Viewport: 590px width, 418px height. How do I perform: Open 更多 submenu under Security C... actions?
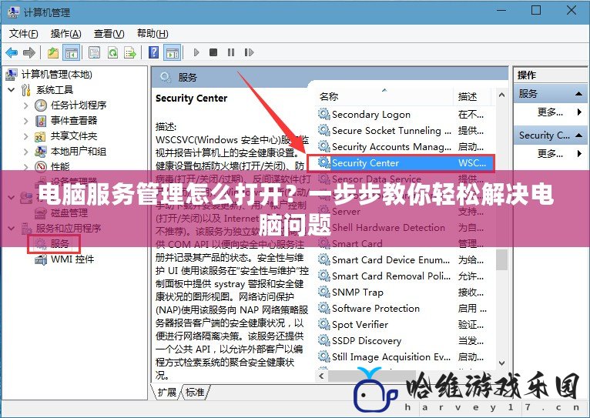[x=551, y=153]
